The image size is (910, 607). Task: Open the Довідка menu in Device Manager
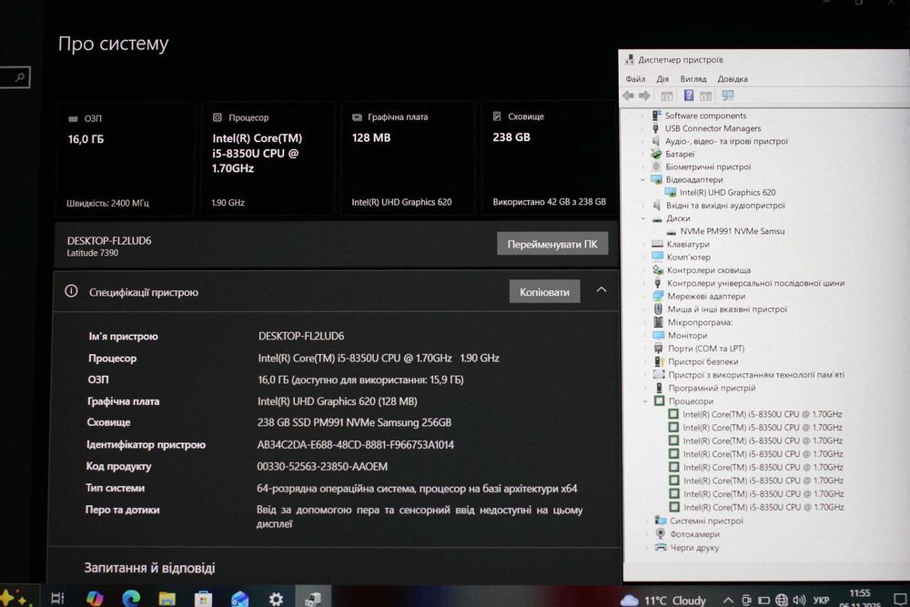[x=733, y=79]
